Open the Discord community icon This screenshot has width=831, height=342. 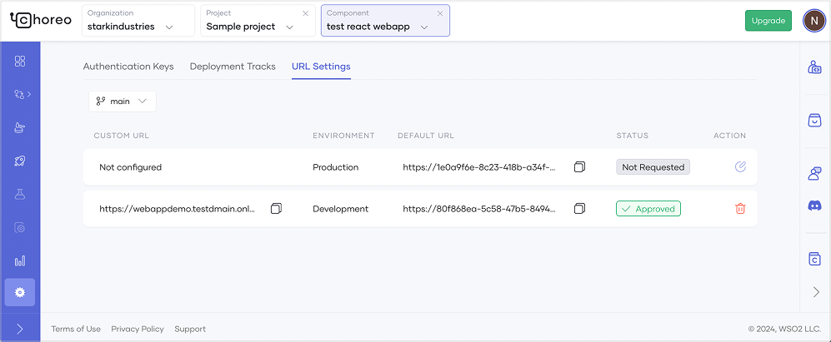(814, 205)
